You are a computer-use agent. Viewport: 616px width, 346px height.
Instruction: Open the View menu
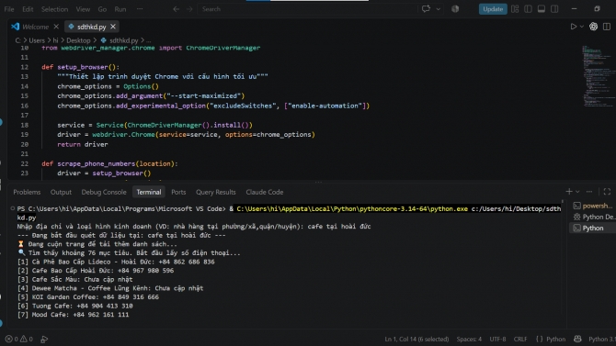[83, 9]
